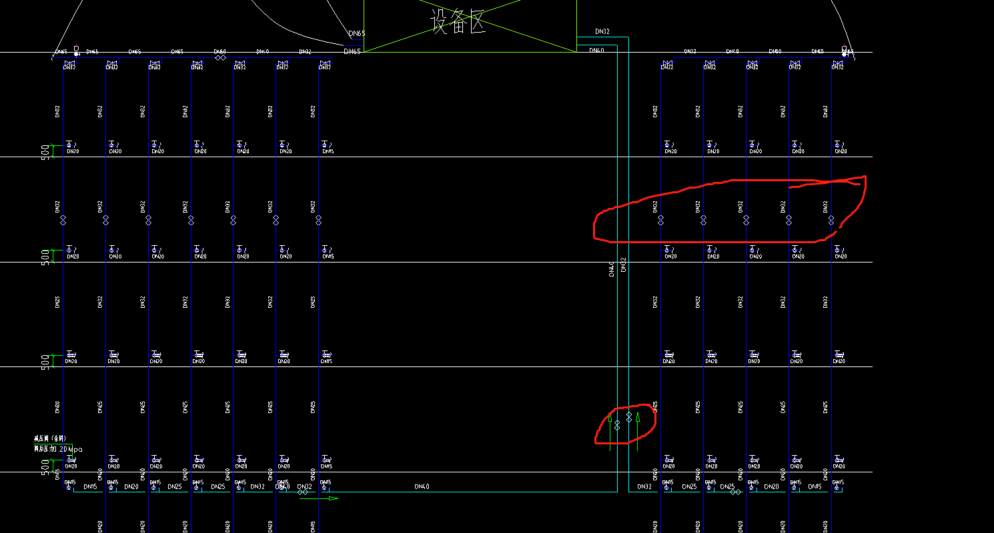Click the DN32 label on the bottom-right cyan pipe
The width and height of the screenshot is (994, 533).
pos(644,486)
